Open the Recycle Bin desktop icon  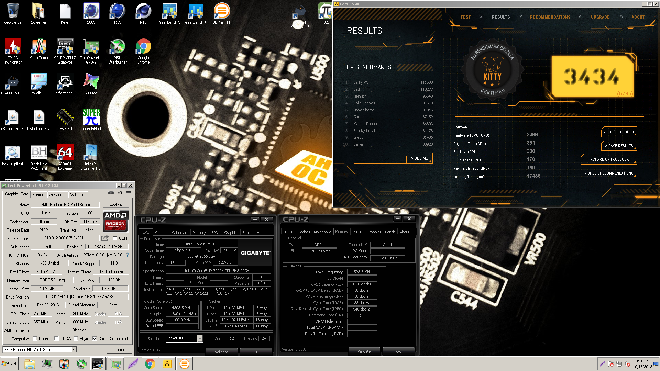click(x=13, y=14)
